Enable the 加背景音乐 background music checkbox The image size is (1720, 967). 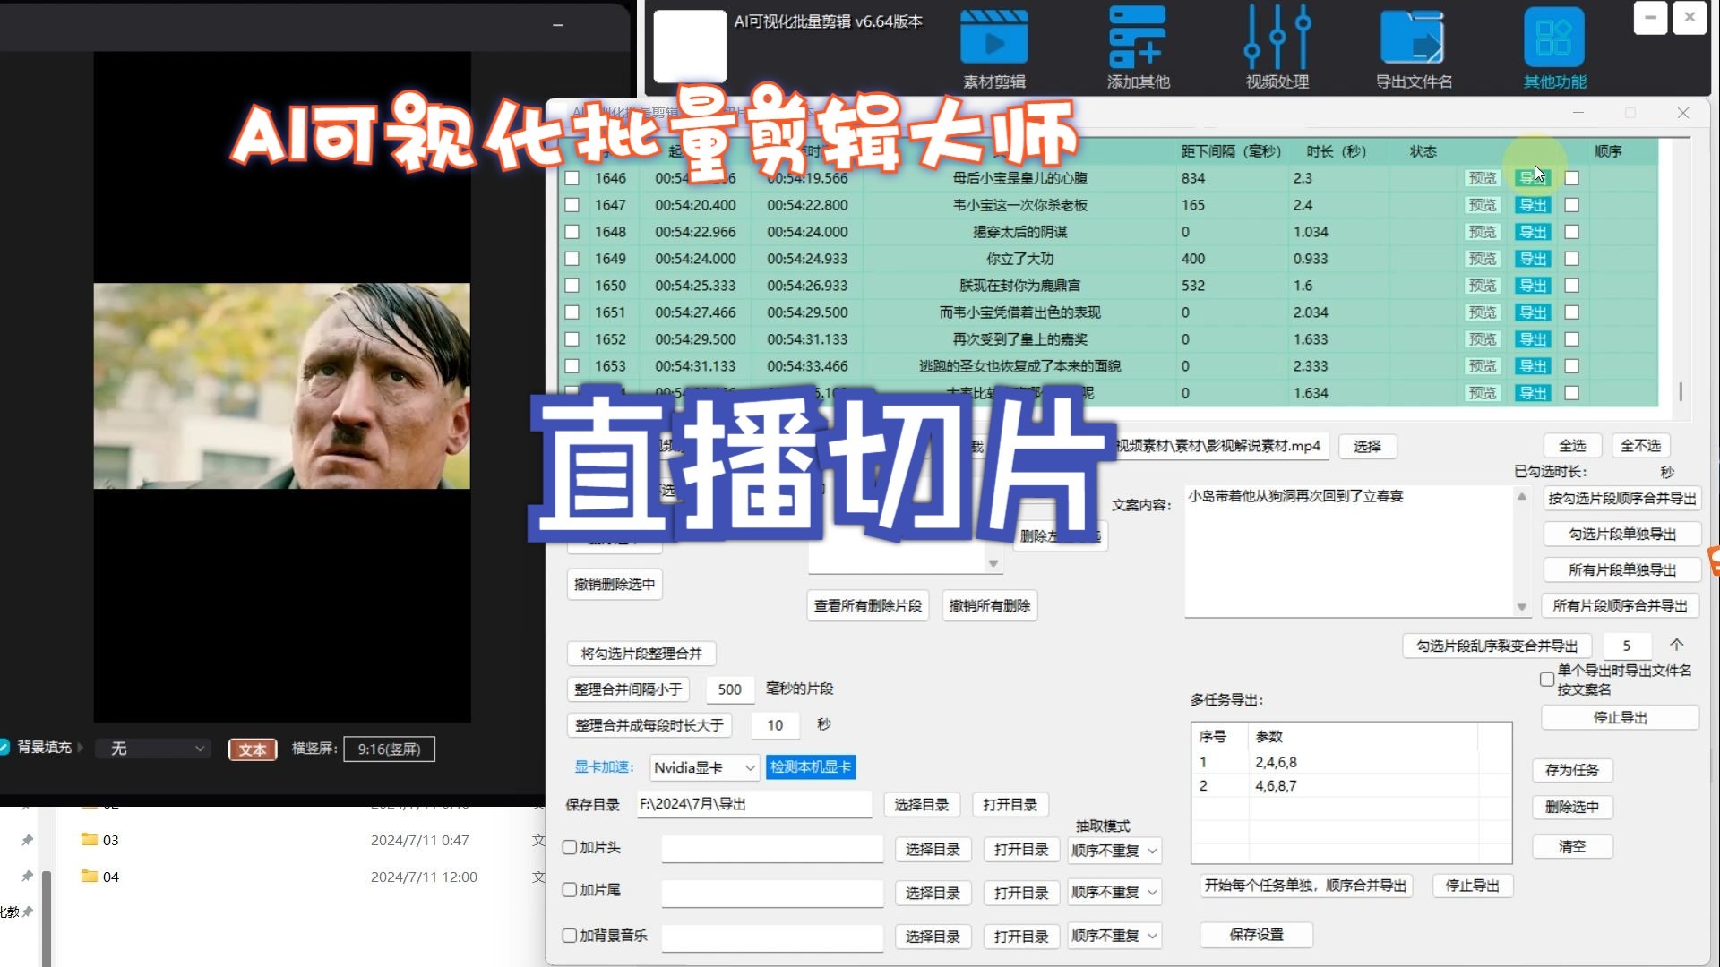[x=569, y=936]
